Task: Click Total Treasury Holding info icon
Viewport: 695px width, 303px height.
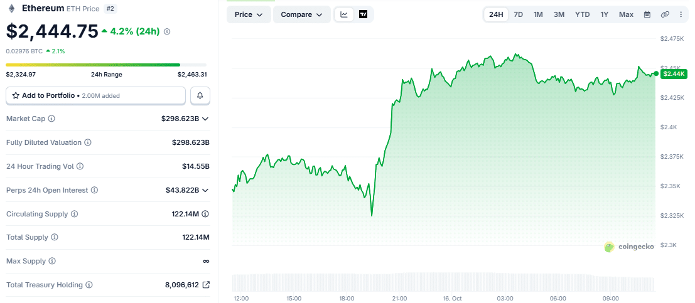Action: tap(89, 285)
